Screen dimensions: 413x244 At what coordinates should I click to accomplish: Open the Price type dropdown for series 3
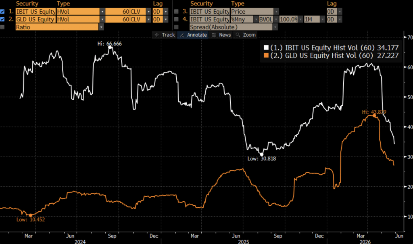coord(276,12)
